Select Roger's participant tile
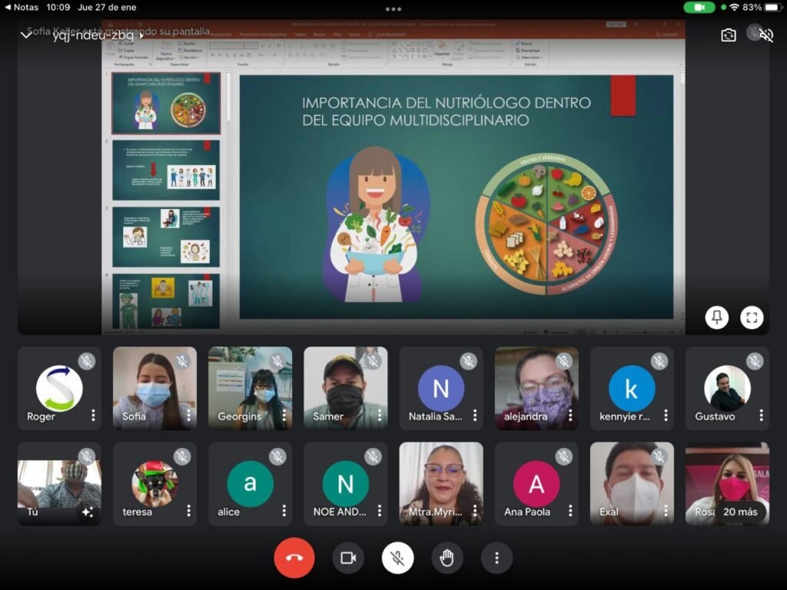The image size is (787, 590). click(x=59, y=388)
